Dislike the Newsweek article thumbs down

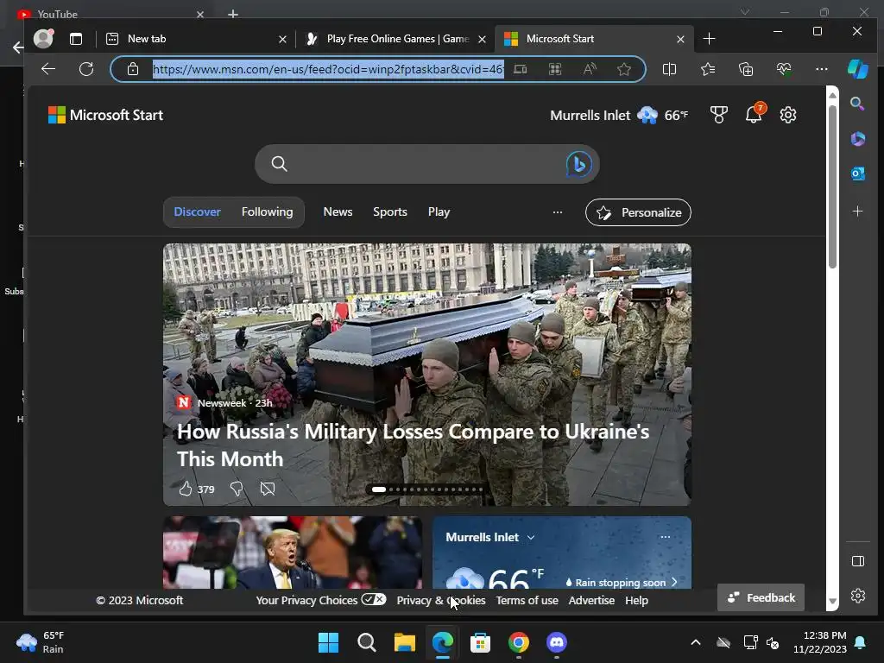237,489
